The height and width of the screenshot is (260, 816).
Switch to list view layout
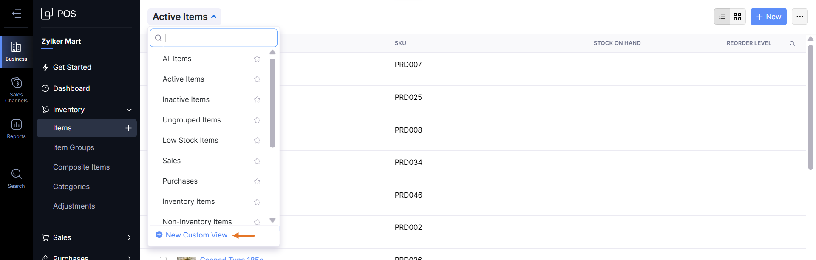(722, 17)
